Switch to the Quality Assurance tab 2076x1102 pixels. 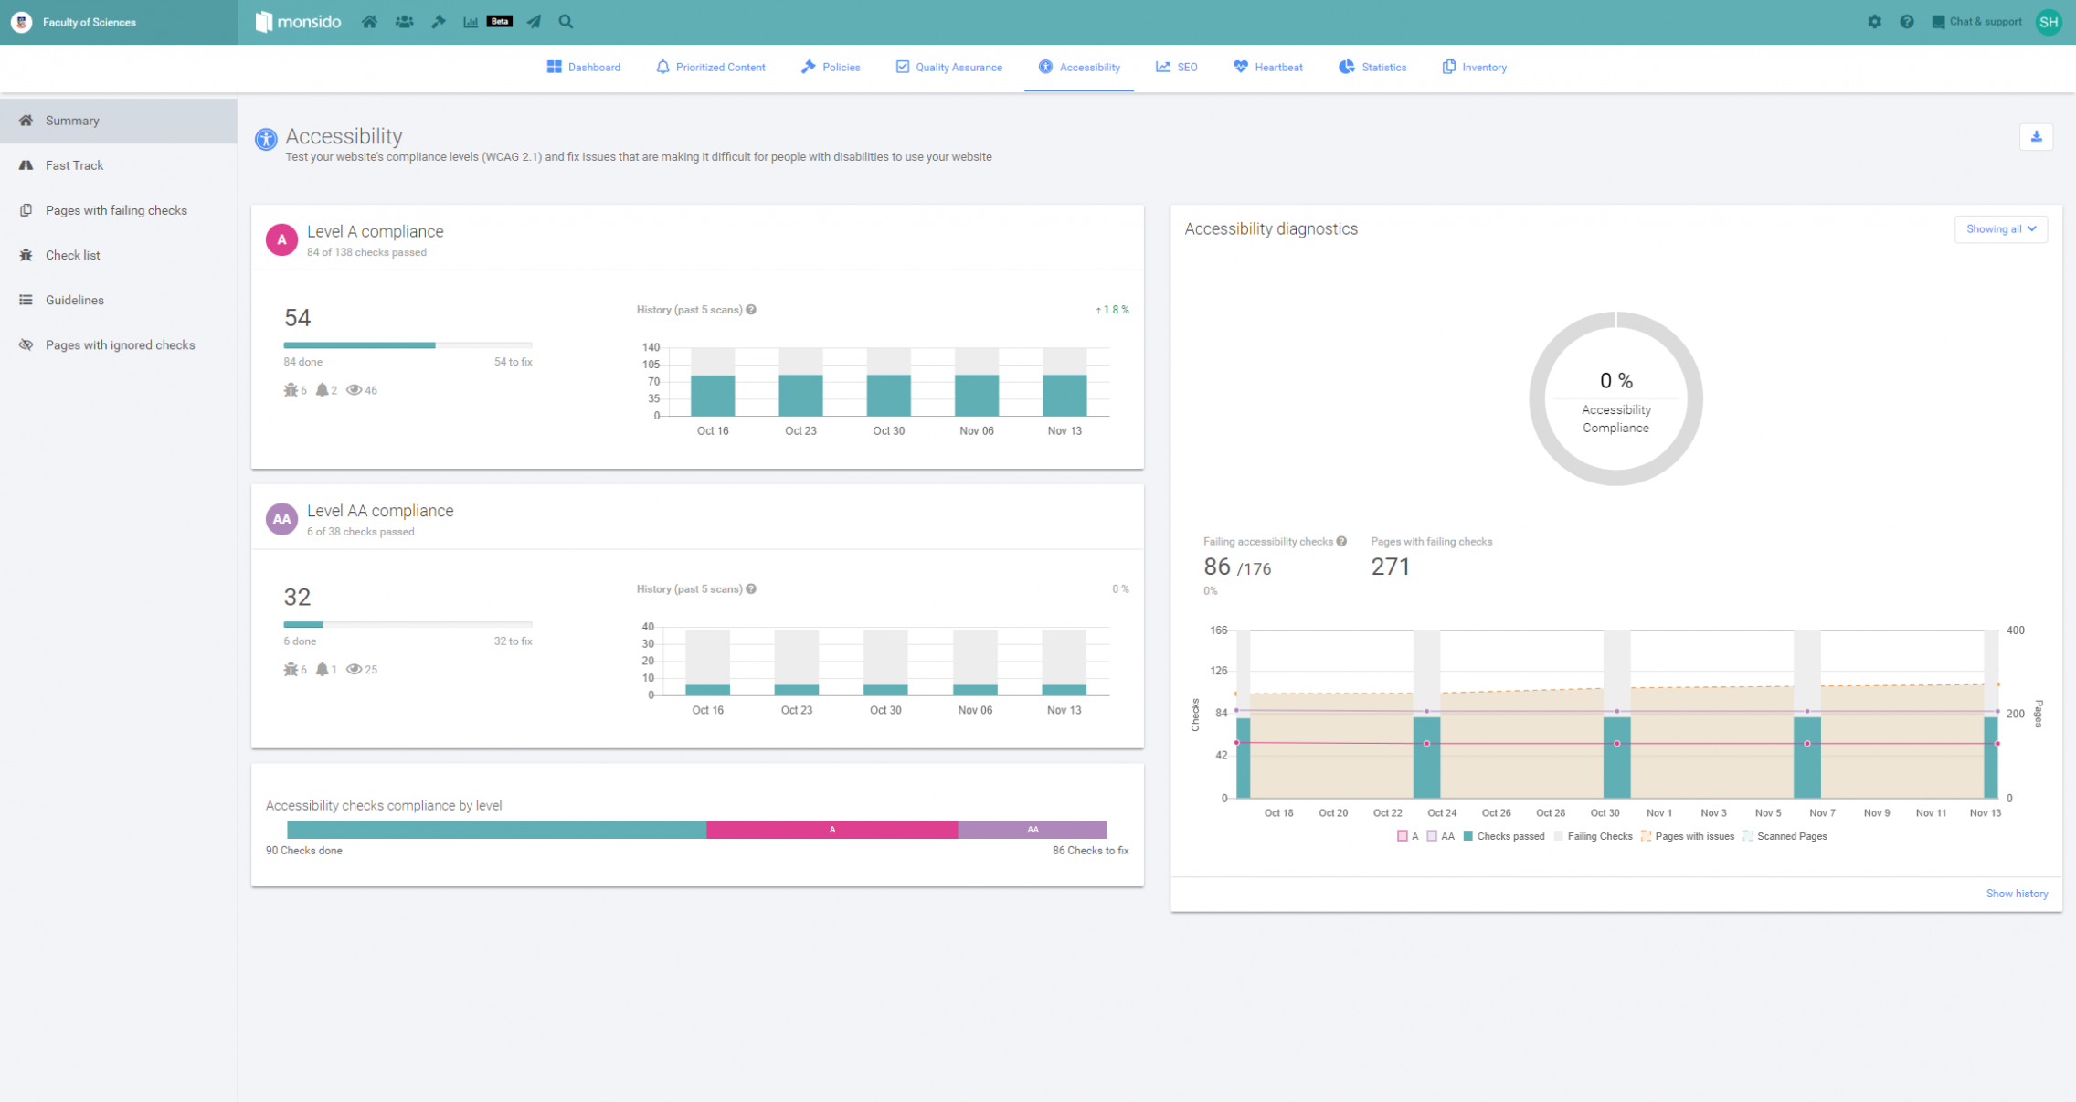[x=948, y=68]
